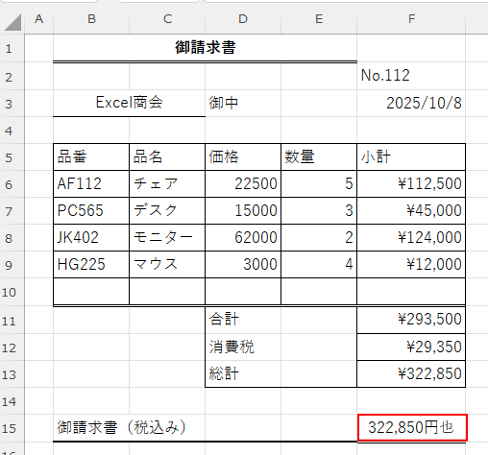Click the マウス product name cell
Image resolution: width=488 pixels, height=455 pixels.
pyautogui.click(x=167, y=265)
